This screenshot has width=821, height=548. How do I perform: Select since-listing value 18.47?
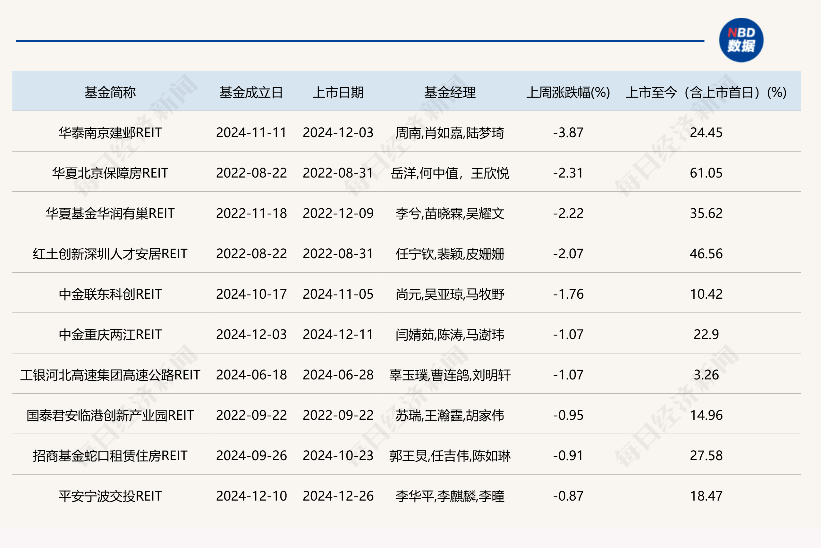[706, 496]
